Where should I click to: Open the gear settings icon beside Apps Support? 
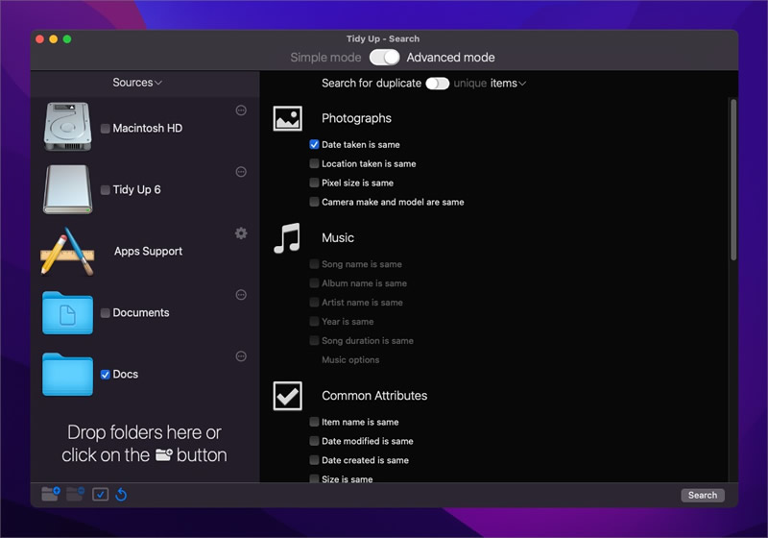tap(241, 233)
